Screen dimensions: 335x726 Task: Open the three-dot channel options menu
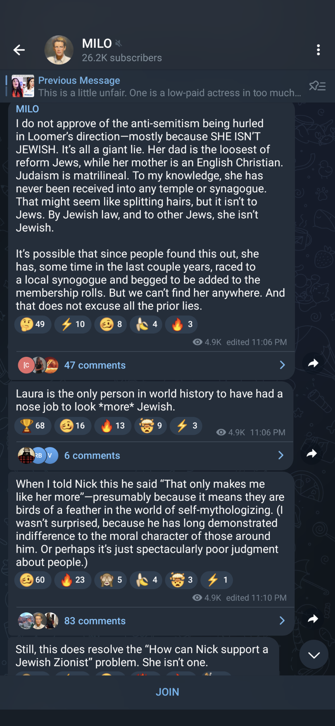319,50
